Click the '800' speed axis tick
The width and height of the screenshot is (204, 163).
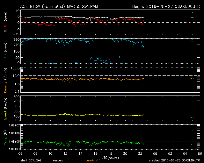click(x=17, y=97)
